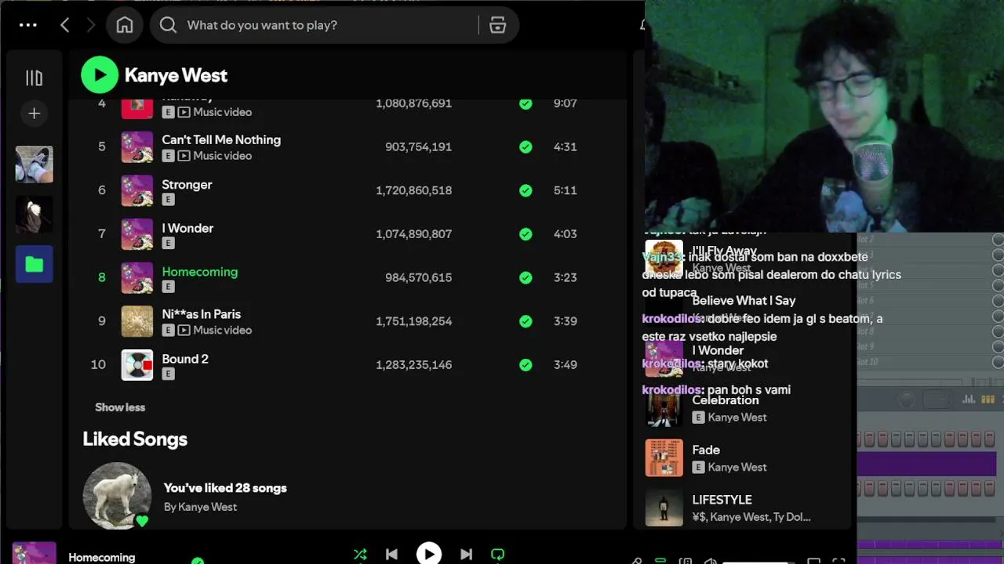Viewport: 1004px width, 564px height.
Task: Click track number 10
Action: pos(98,365)
